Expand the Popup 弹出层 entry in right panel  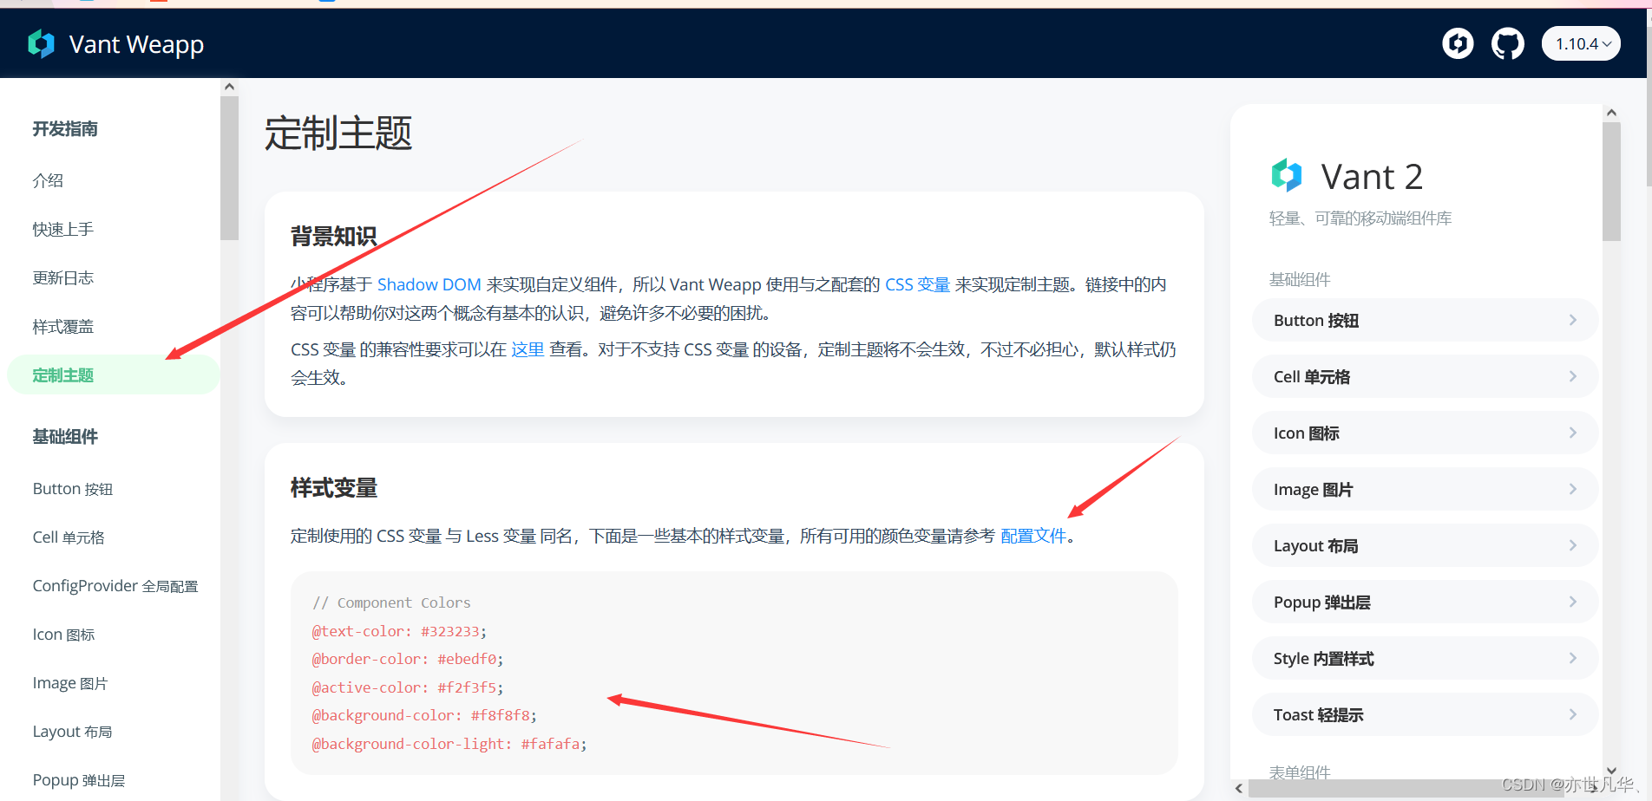tap(1423, 602)
